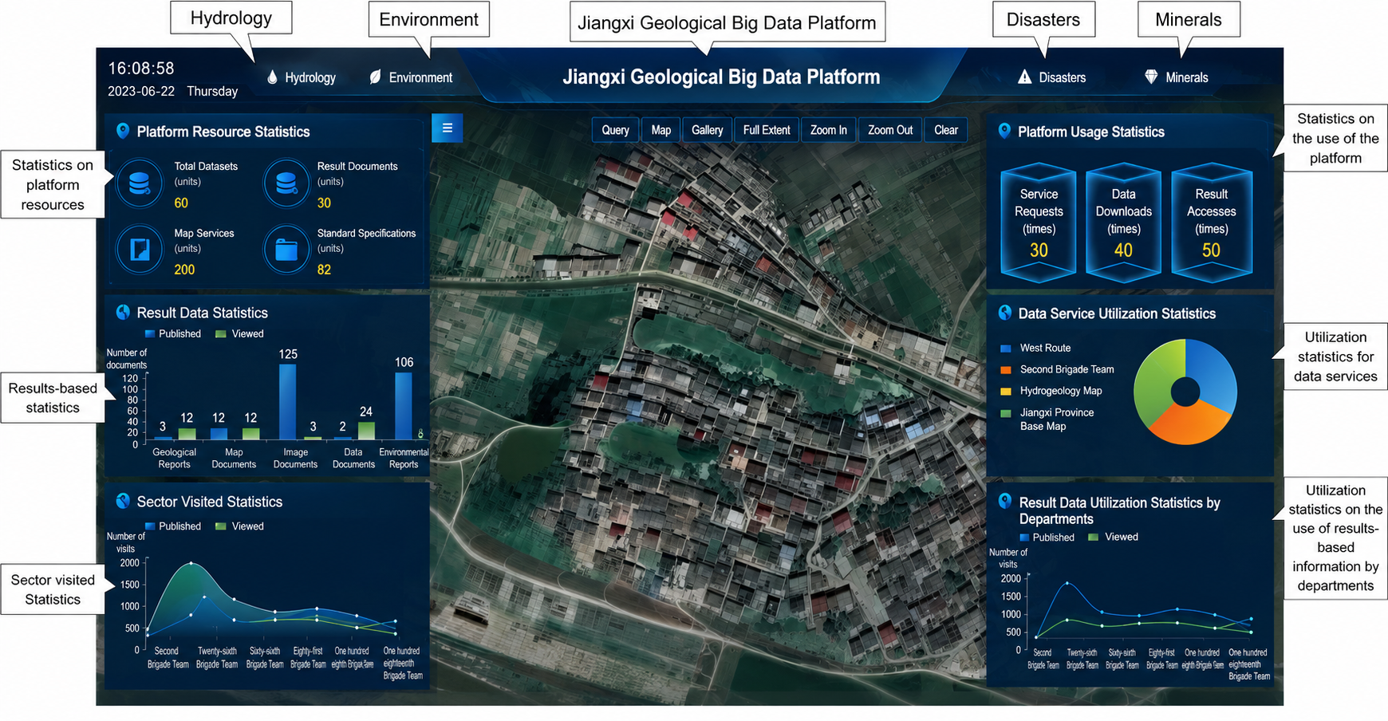Select the Minerals section
The image size is (1388, 721).
[1177, 77]
